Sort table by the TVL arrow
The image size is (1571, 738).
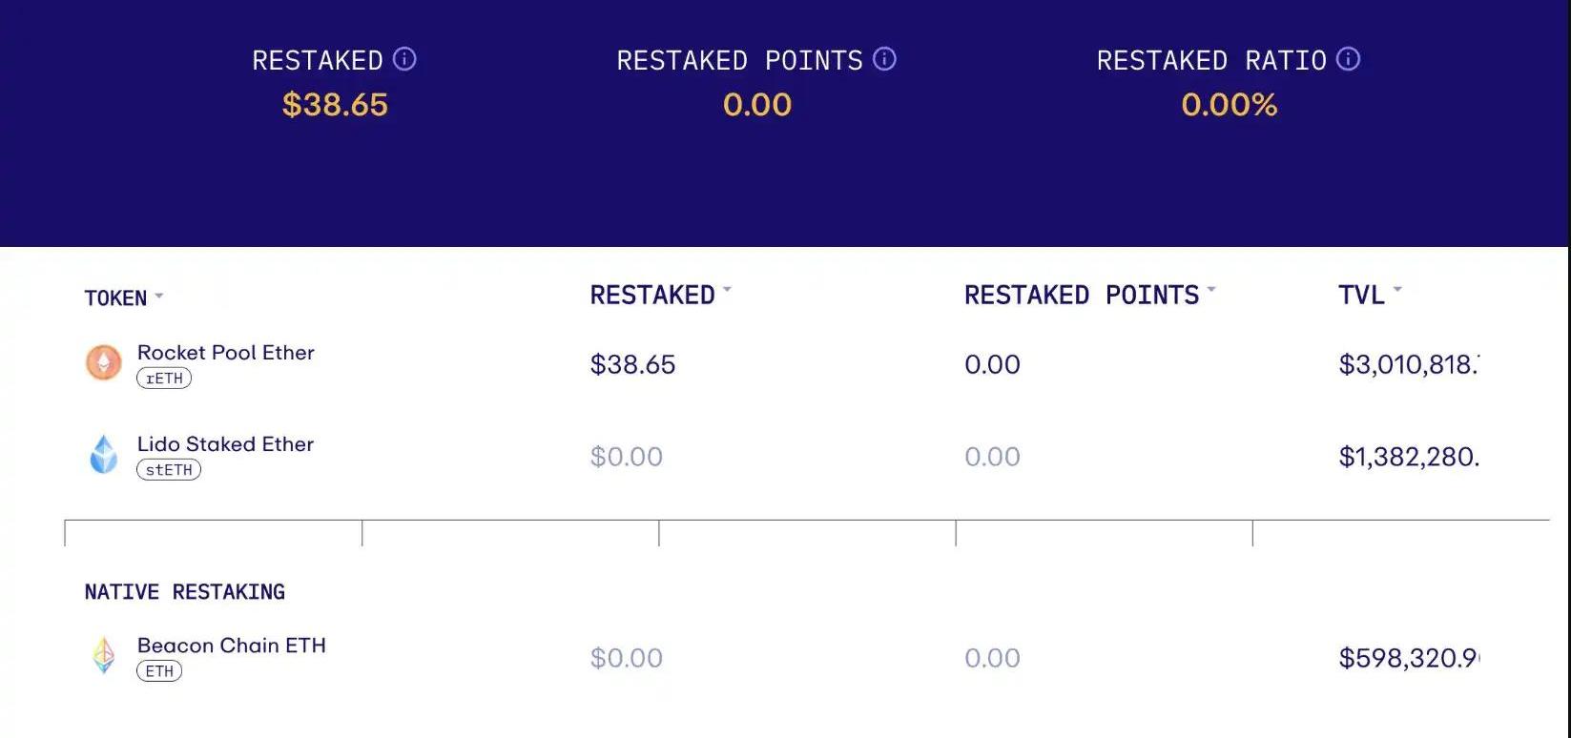[1397, 289]
